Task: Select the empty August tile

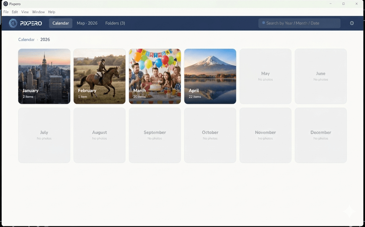Action: point(100,135)
